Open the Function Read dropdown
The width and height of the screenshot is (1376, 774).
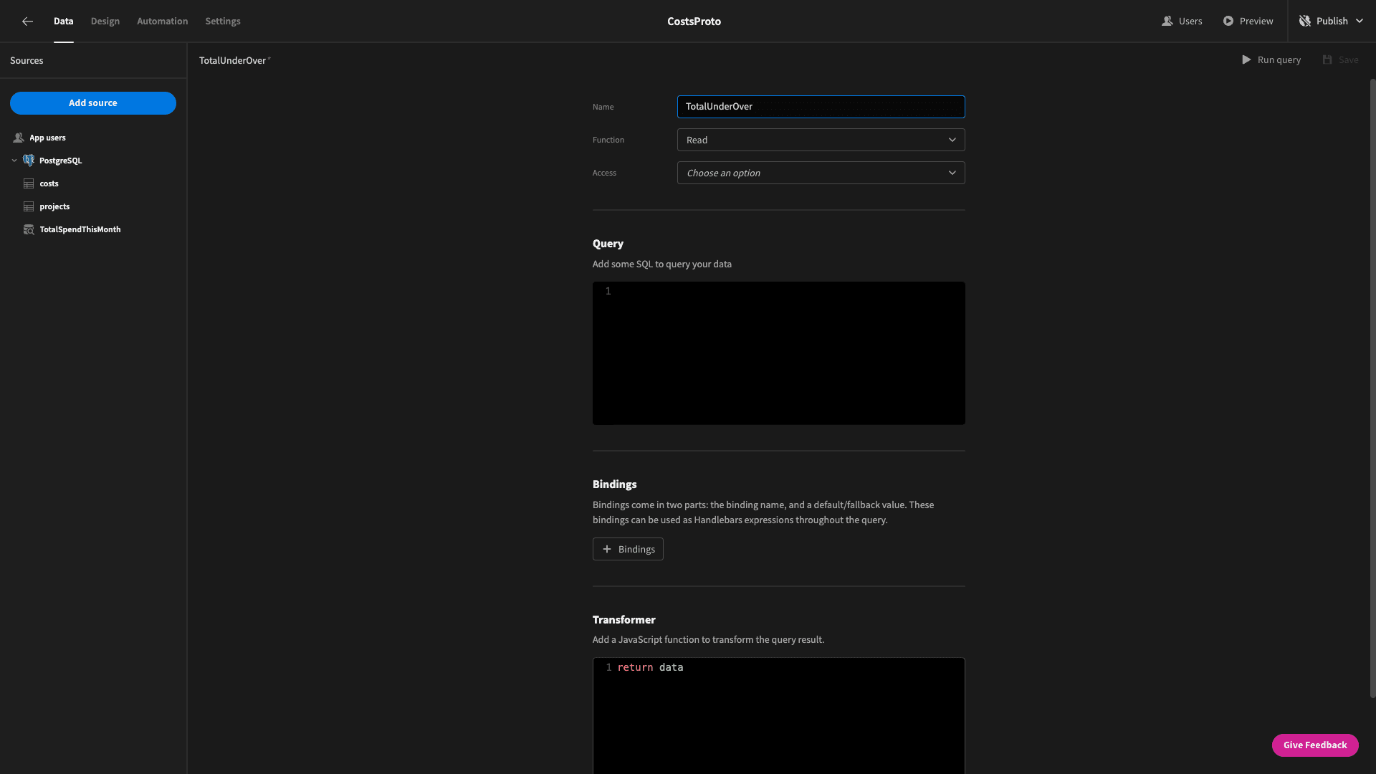point(821,140)
